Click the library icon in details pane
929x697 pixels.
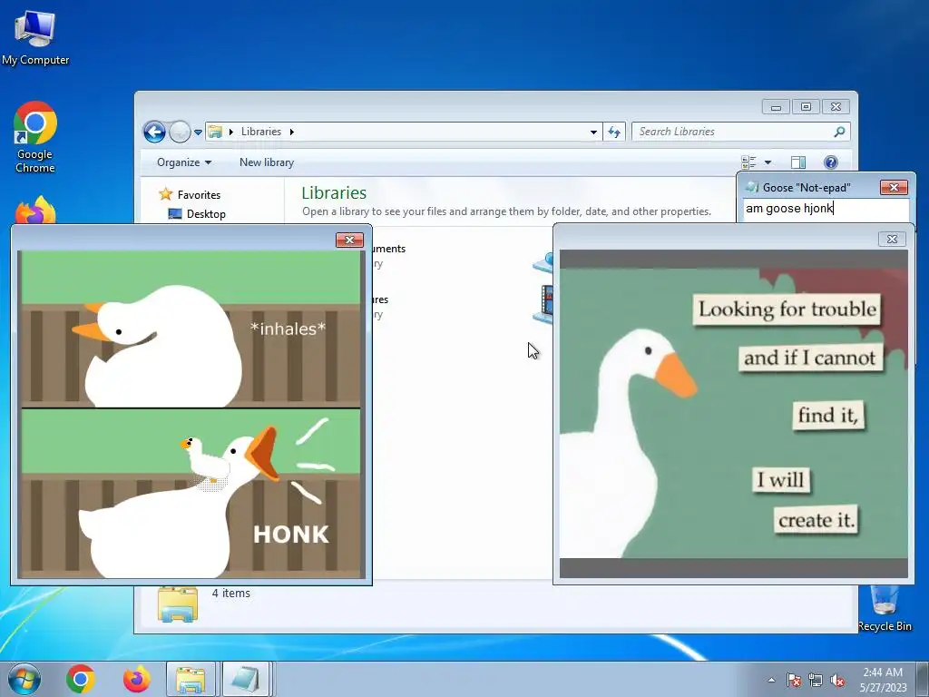(x=178, y=604)
